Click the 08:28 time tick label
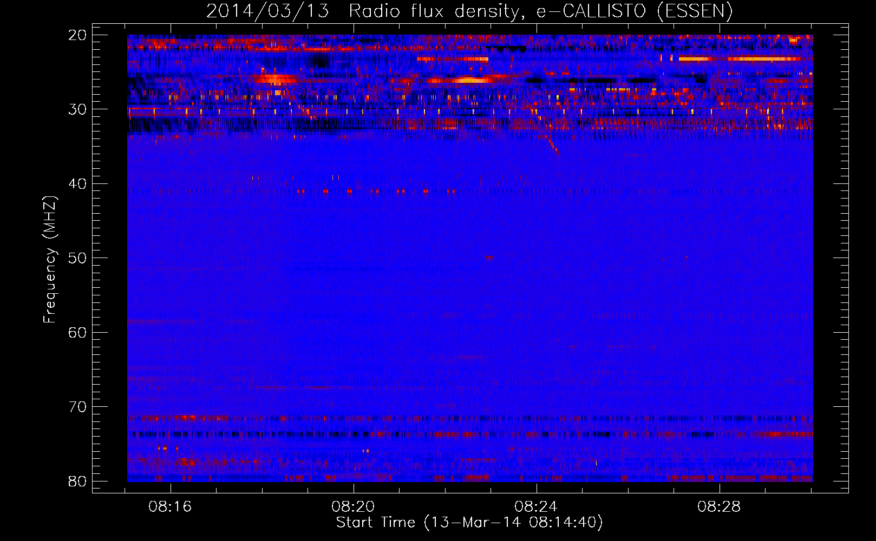Viewport: 876px width, 541px height. point(720,507)
